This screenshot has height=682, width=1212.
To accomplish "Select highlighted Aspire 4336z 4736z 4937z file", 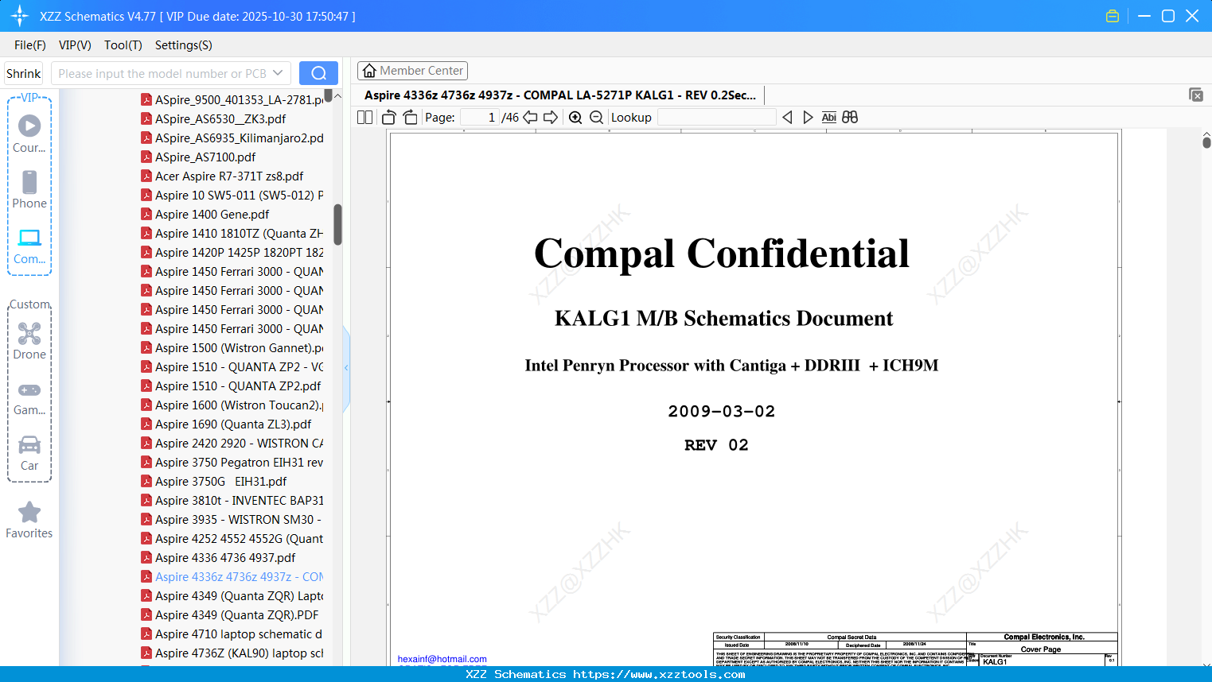I will tap(232, 577).
